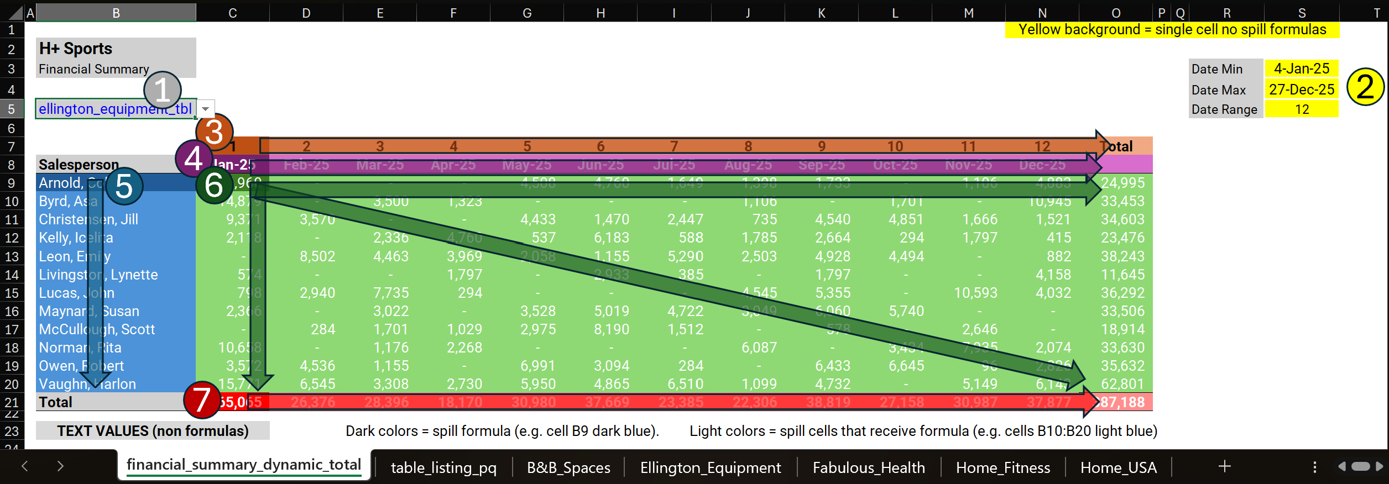Image resolution: width=1389 pixels, height=484 pixels.
Task: Select row 9 header
Action: 12,183
